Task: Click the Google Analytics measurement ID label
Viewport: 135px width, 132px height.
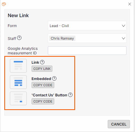Action: (23, 51)
